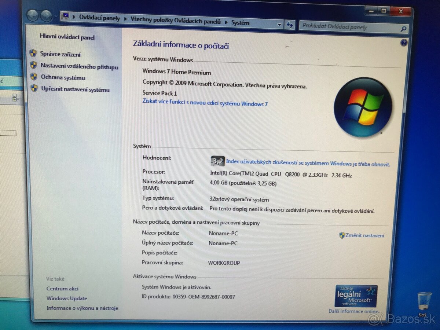This screenshot has height=330, width=440.
Task: Open Správce zařízení via its shield icon
Action: tap(33, 54)
